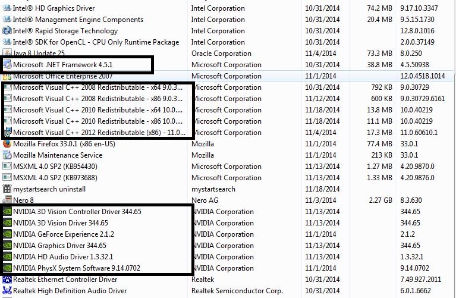Select Realtek High Definition Audio Driver name

[x=70, y=291]
